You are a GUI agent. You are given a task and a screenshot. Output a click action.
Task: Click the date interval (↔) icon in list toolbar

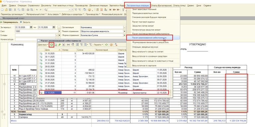pyautogui.click(x=68, y=45)
